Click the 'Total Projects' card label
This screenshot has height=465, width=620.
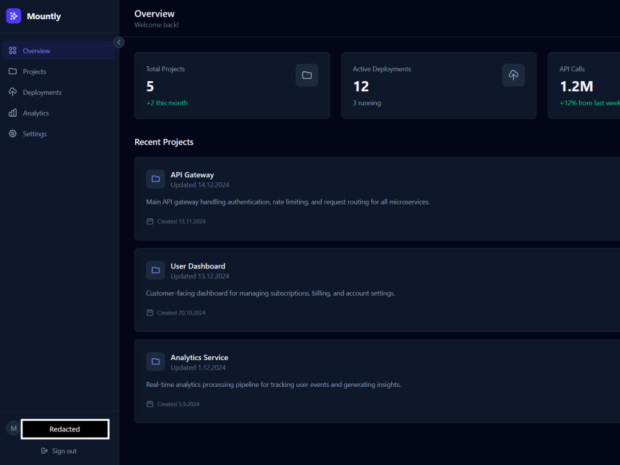click(x=166, y=69)
